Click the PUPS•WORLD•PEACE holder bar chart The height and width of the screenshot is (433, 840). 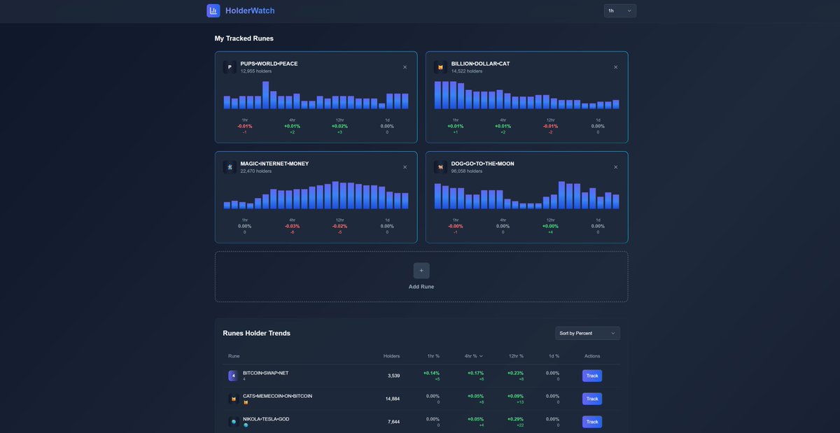point(316,95)
